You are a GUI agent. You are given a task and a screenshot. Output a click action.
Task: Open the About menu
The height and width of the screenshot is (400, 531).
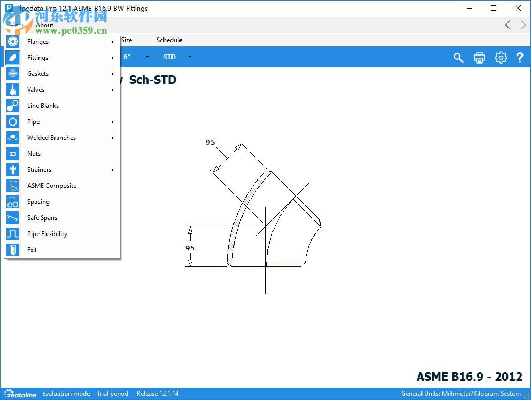(x=44, y=25)
